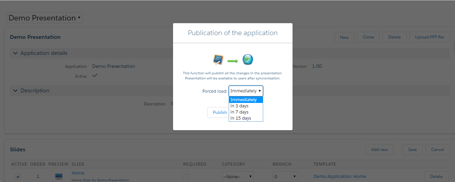Open the Branch dropdown showing 0
The width and height of the screenshot is (455, 182).
pos(285,177)
